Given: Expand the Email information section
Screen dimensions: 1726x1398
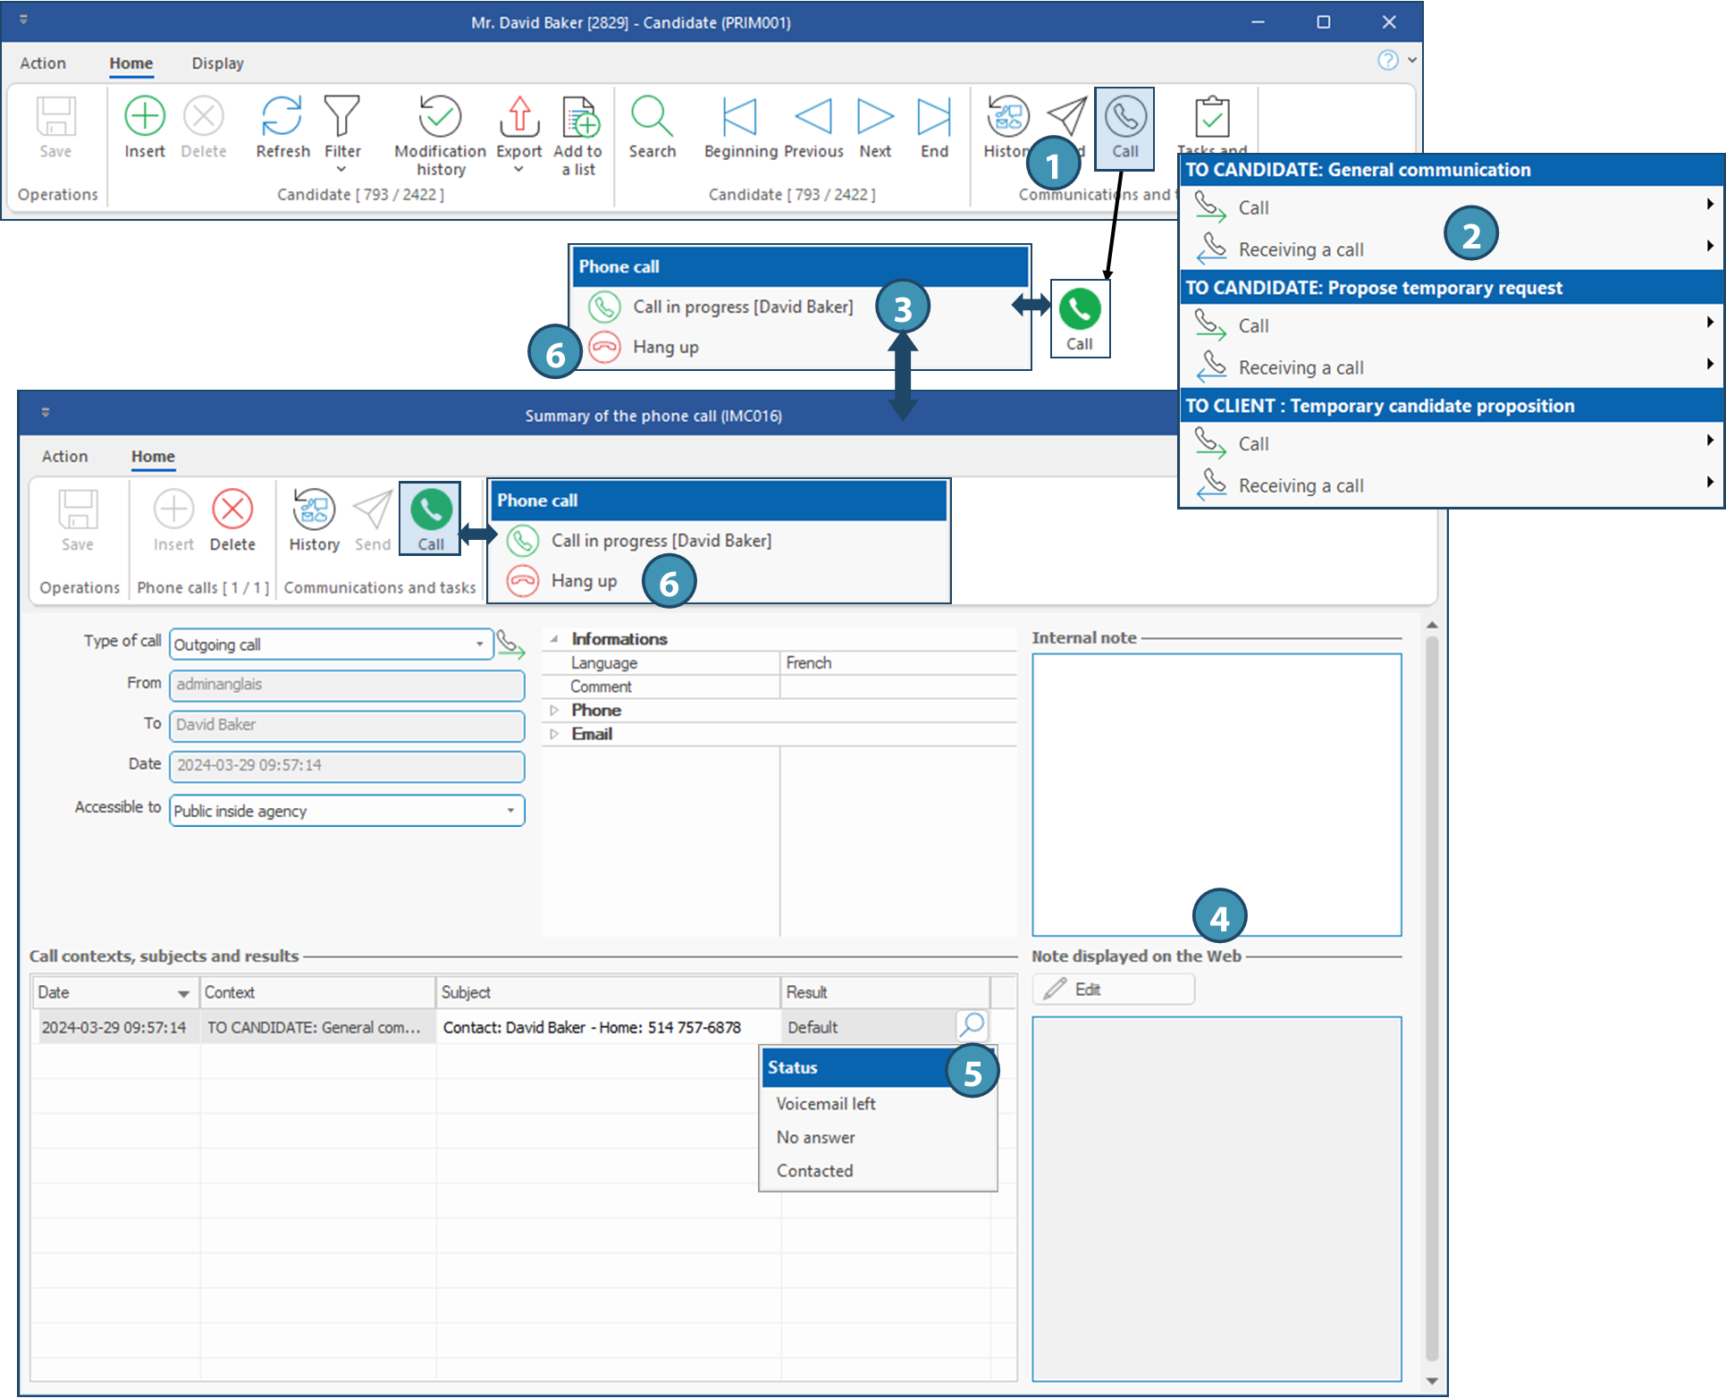Looking at the screenshot, I should coord(554,734).
